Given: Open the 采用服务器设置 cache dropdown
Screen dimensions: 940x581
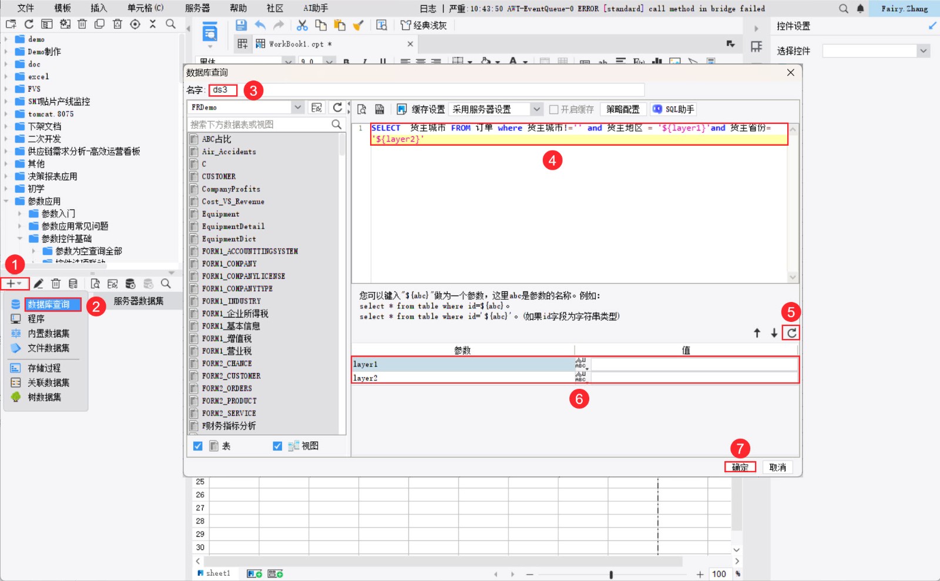Looking at the screenshot, I should tap(536, 109).
